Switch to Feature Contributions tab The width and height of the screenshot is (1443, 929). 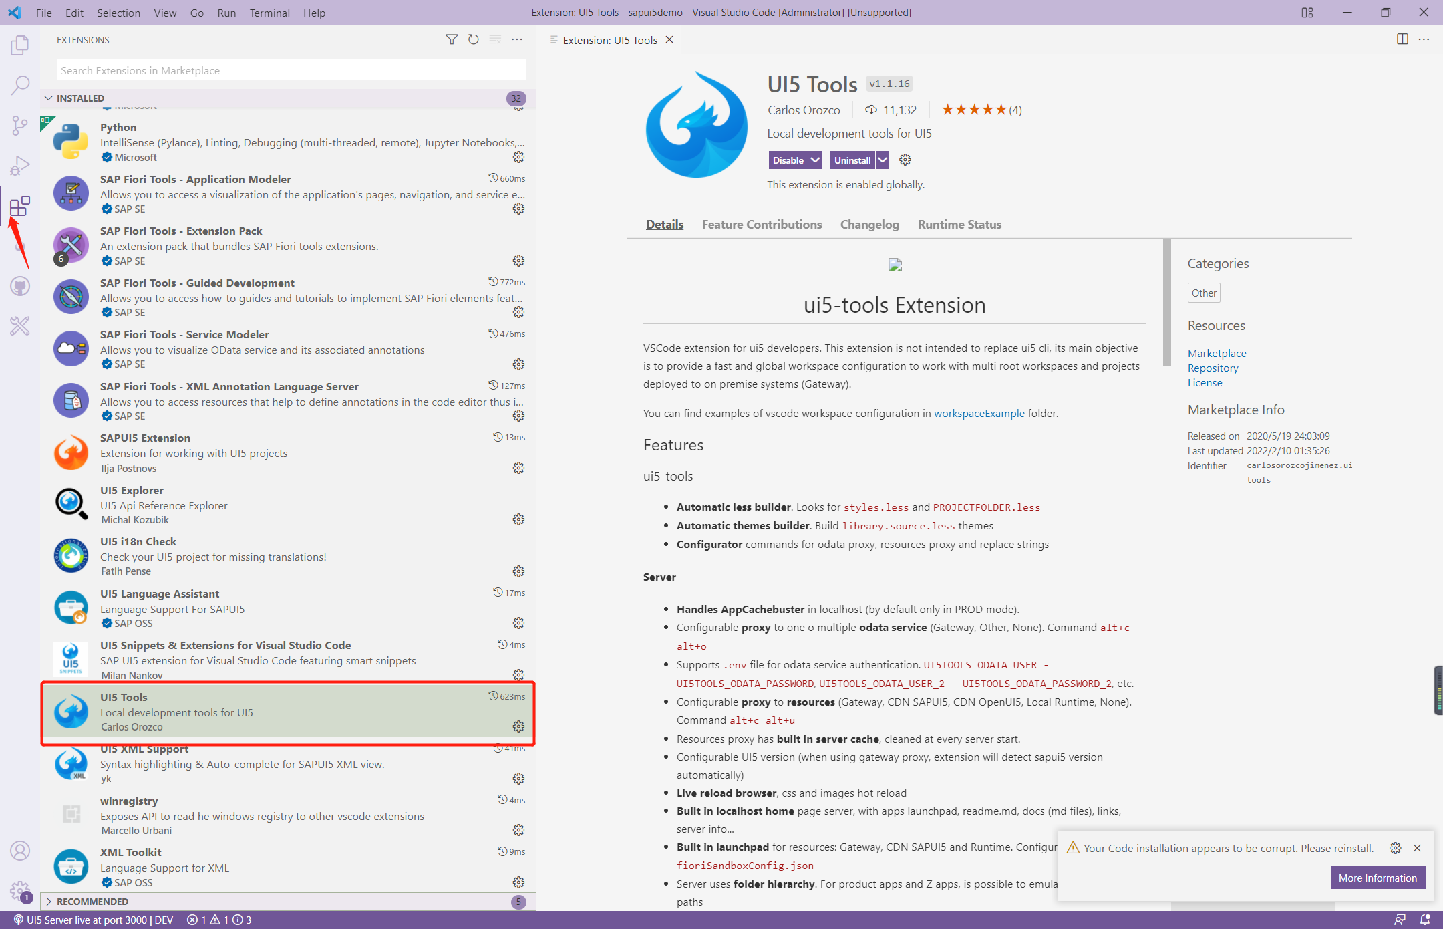point(762,225)
